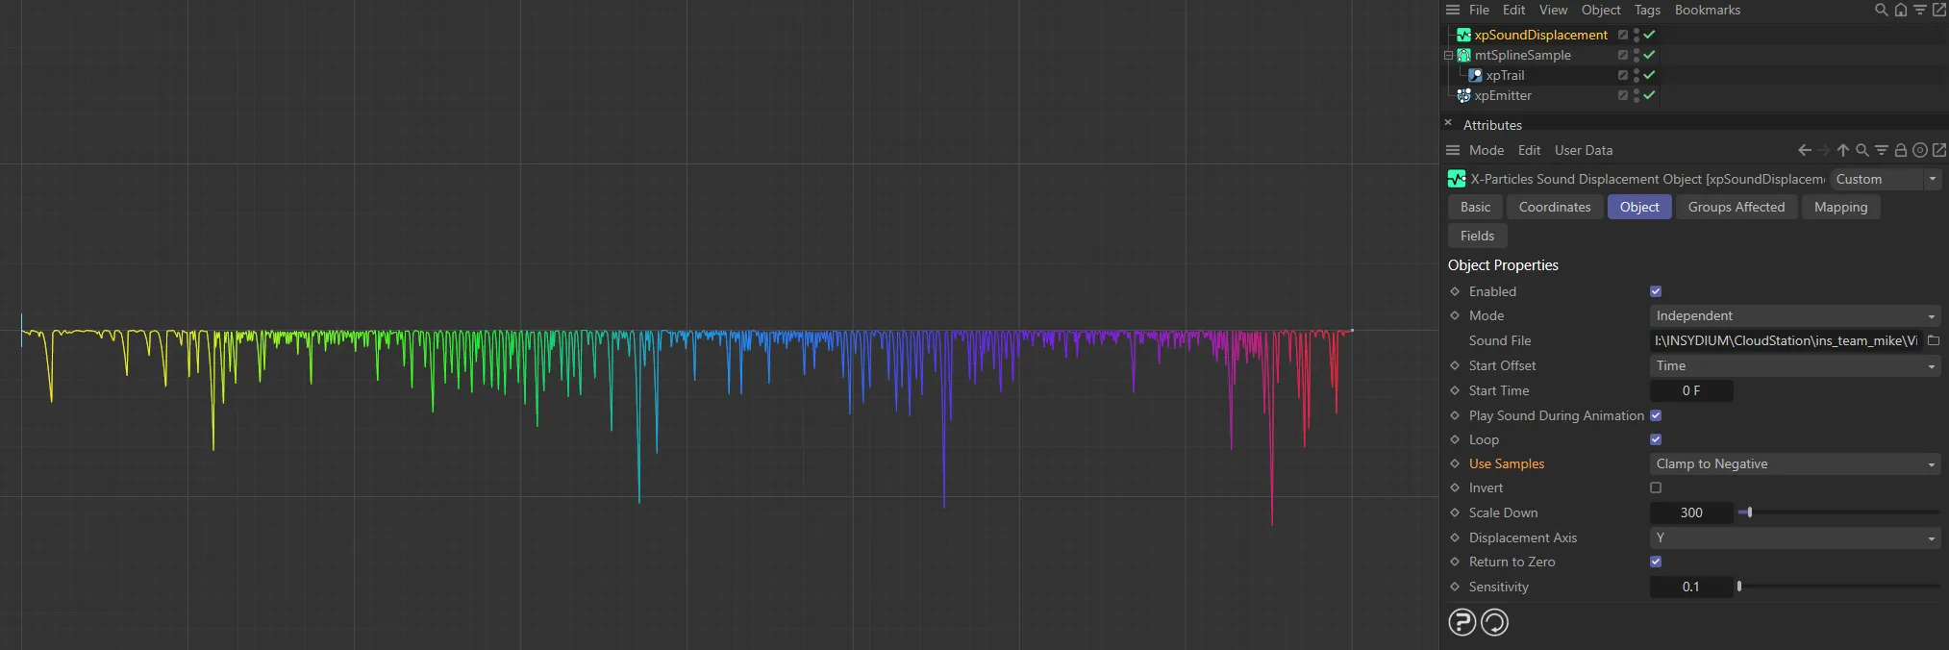Adjust the Scale Down slider
The height and width of the screenshot is (650, 1949).
pos(1839,512)
